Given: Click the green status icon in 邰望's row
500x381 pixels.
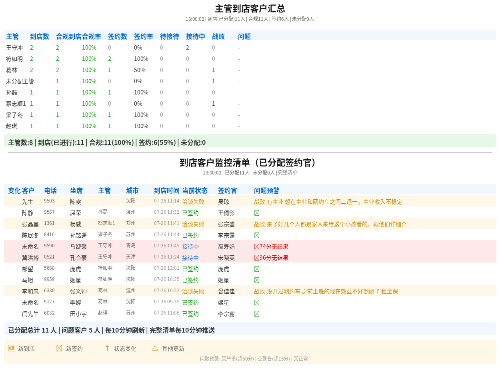Looking at the screenshot, I should click(x=257, y=269).
